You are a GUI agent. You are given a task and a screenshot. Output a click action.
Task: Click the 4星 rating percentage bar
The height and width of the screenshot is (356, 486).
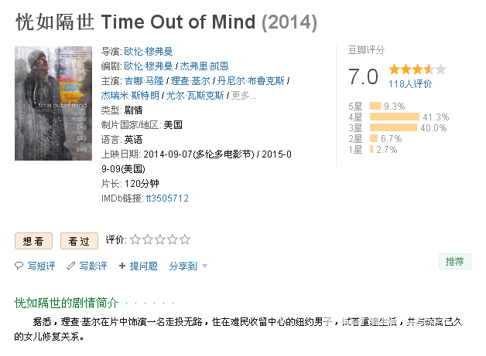pyautogui.click(x=395, y=117)
